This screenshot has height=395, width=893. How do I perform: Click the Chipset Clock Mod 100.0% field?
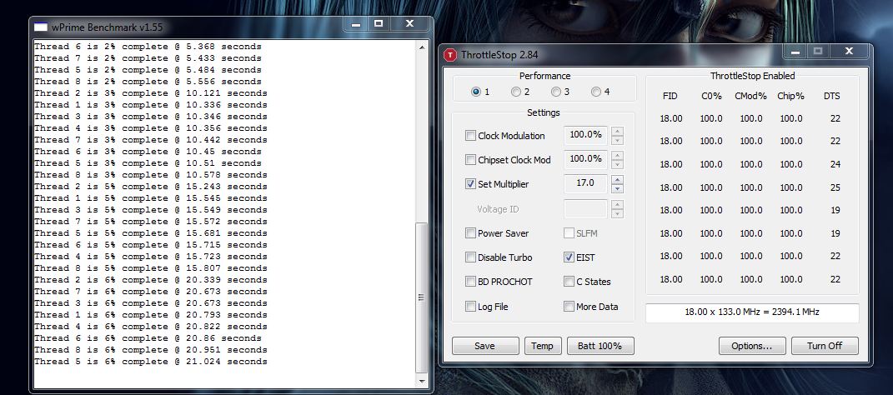pos(585,160)
